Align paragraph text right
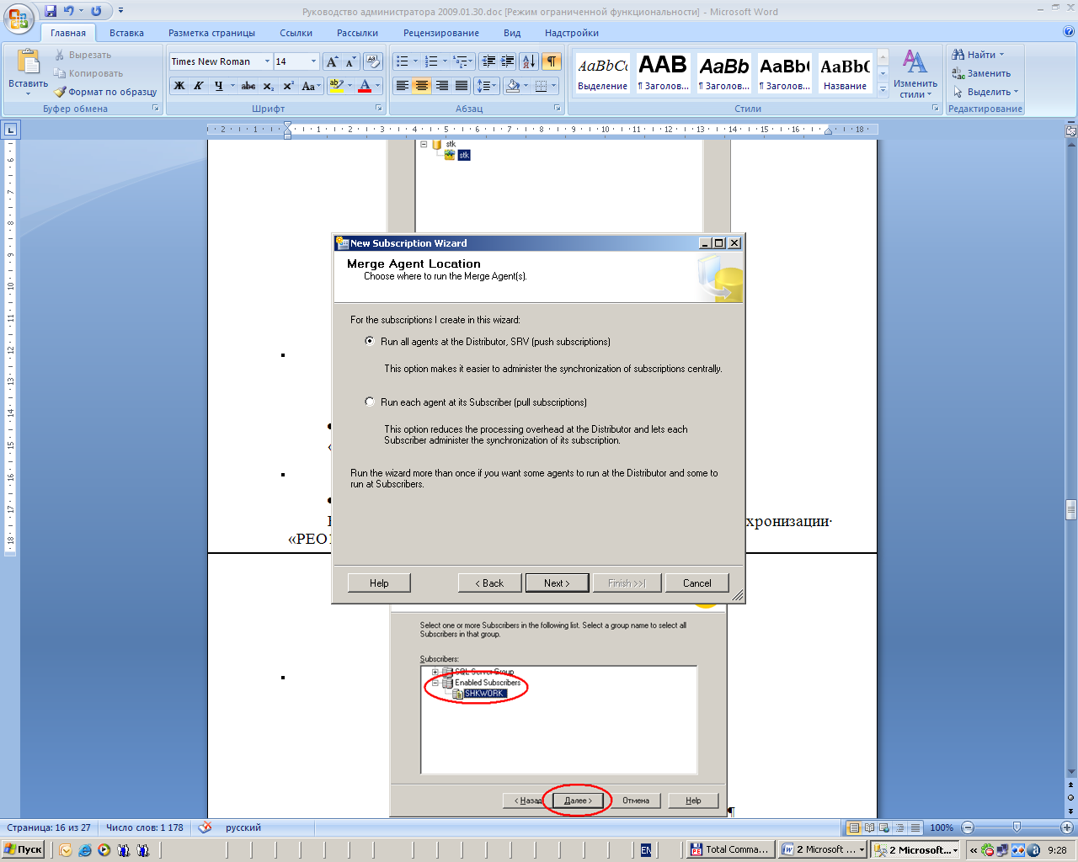 442,86
